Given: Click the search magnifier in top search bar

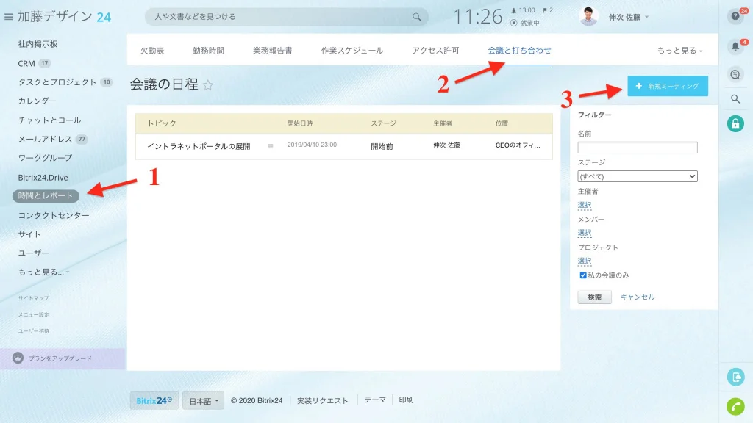Looking at the screenshot, I should point(416,17).
